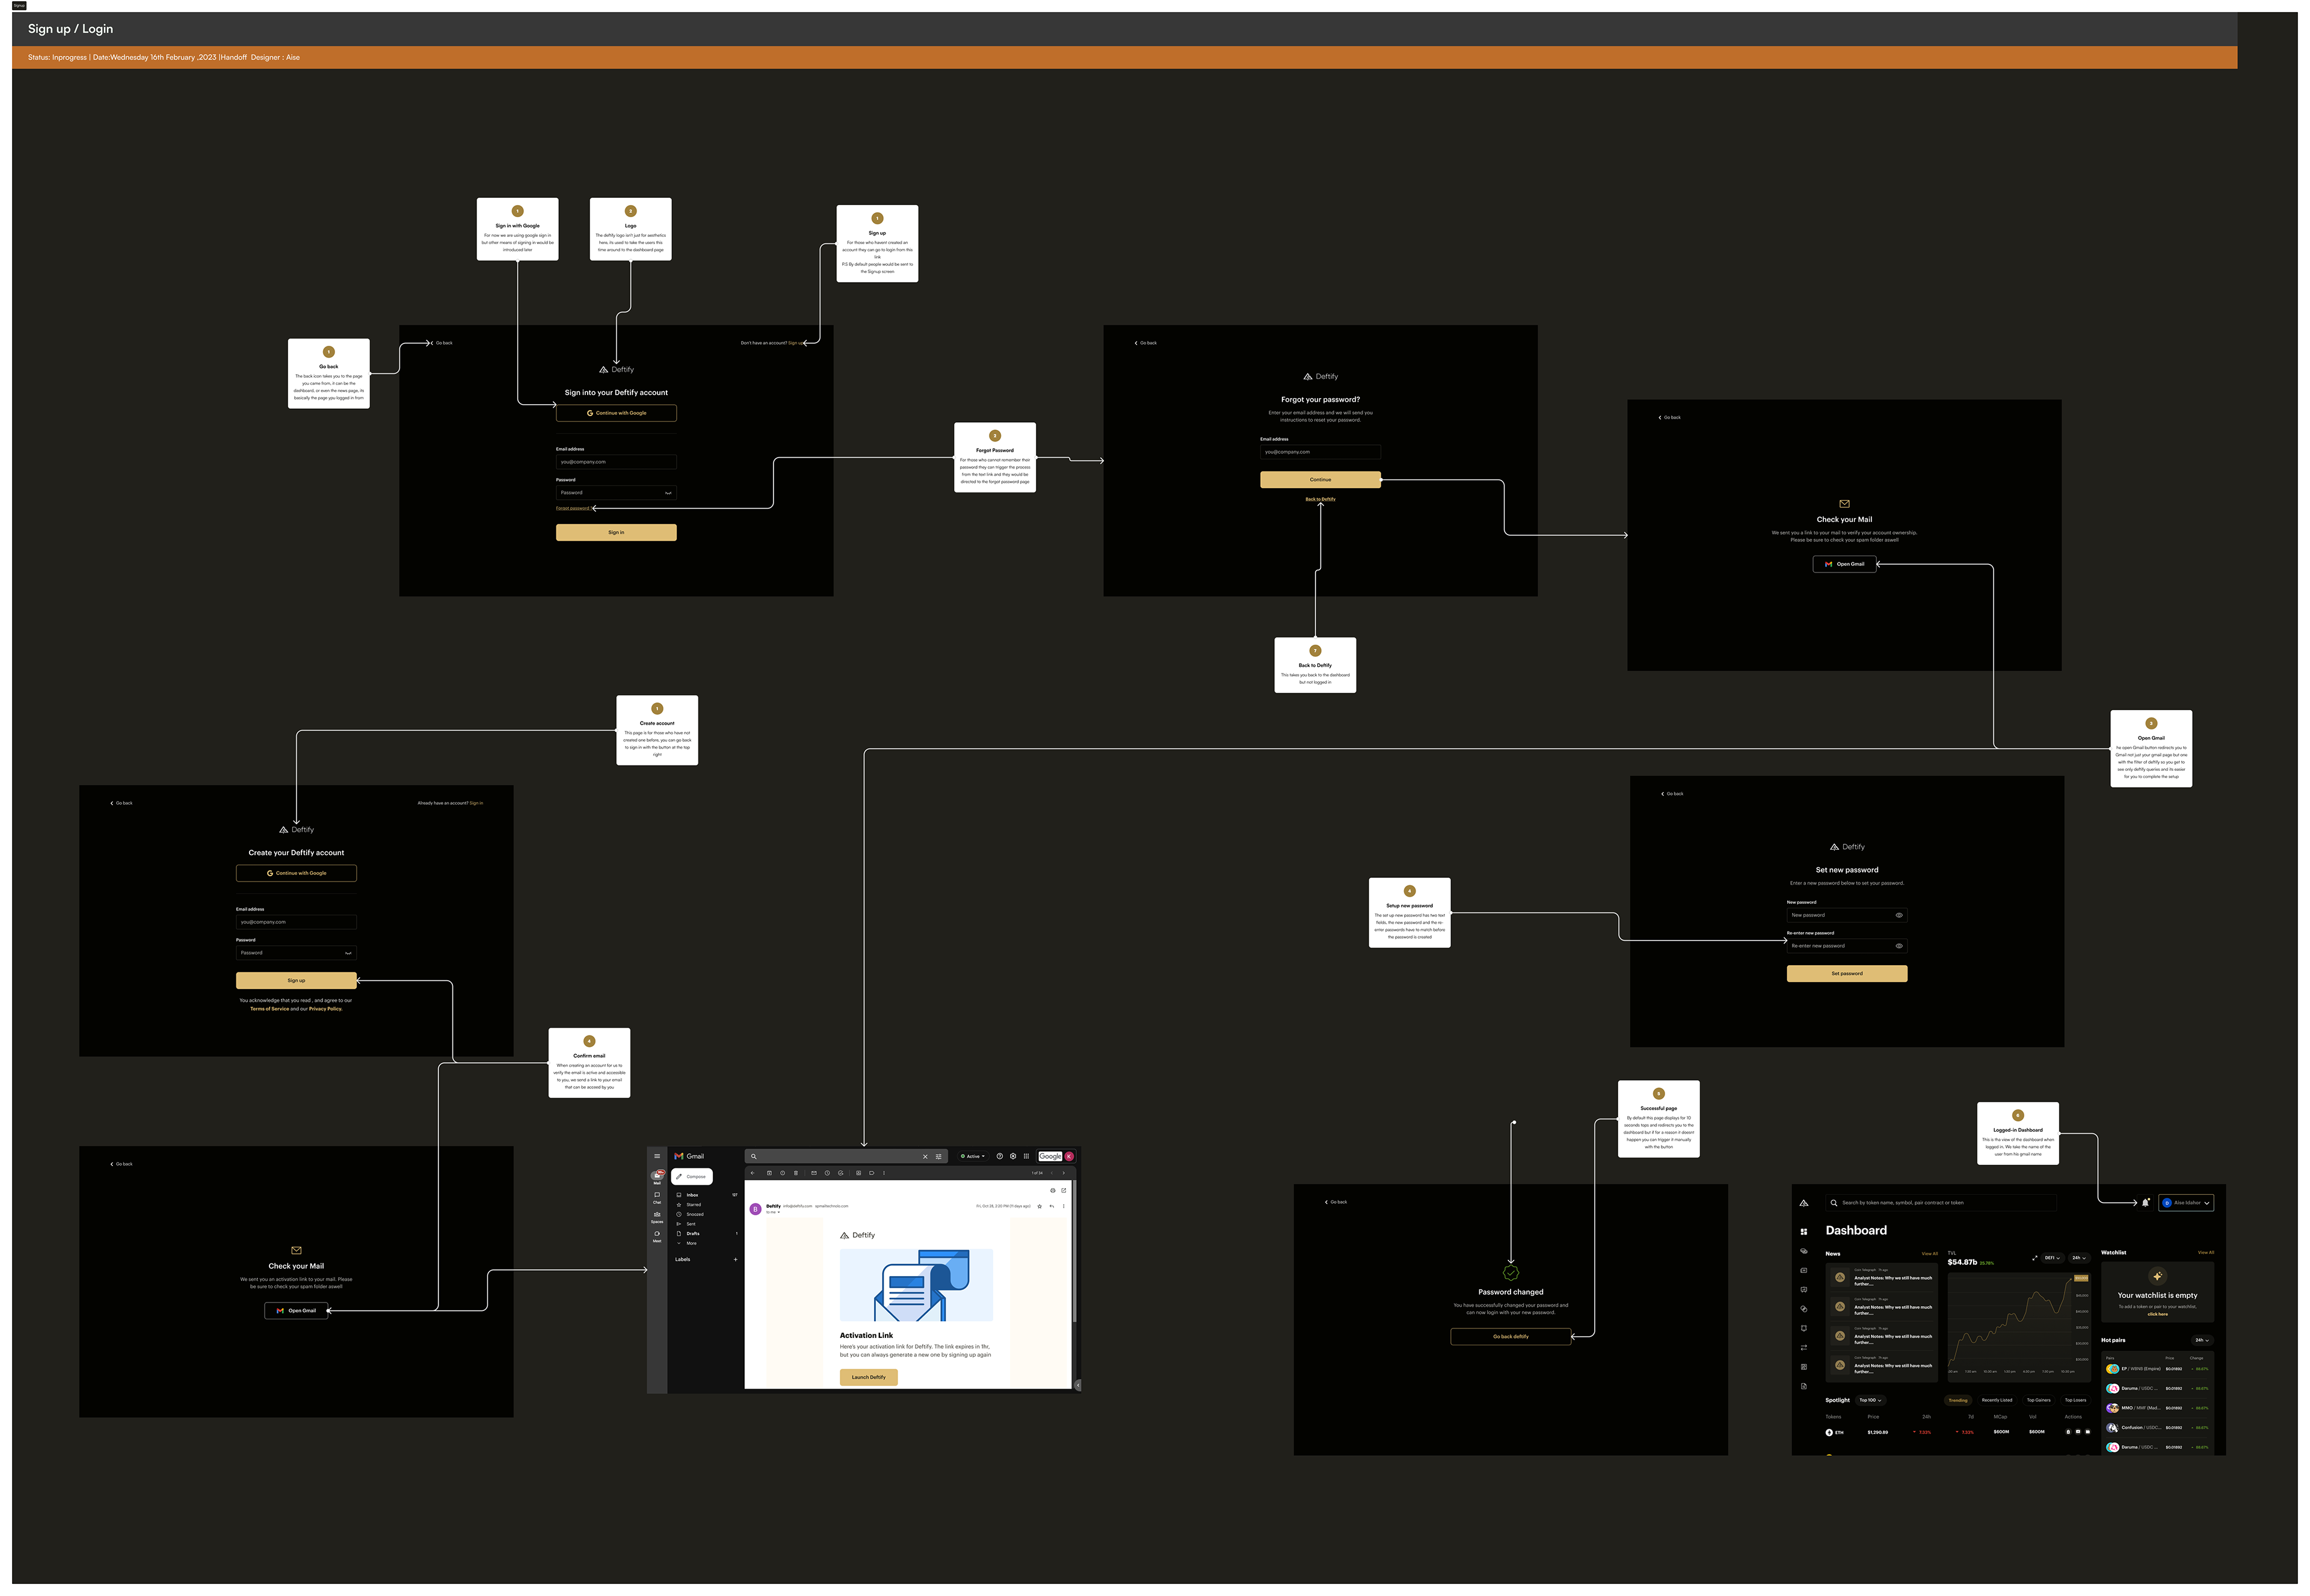Open the Inbox folder in Gmail

[692, 1195]
